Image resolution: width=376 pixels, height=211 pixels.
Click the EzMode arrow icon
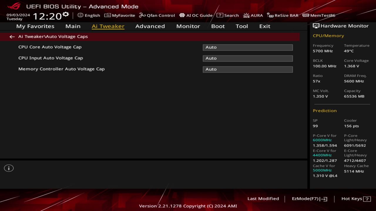pos(324,199)
